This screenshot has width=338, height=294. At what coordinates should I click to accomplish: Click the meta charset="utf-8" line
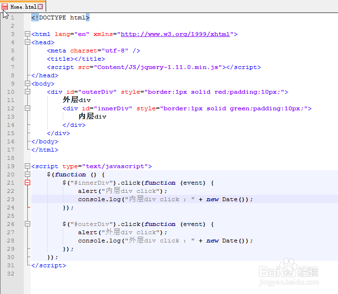pos(94,51)
